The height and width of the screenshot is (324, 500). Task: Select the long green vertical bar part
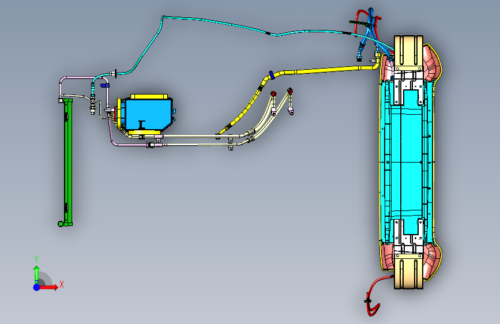pyautogui.click(x=68, y=162)
